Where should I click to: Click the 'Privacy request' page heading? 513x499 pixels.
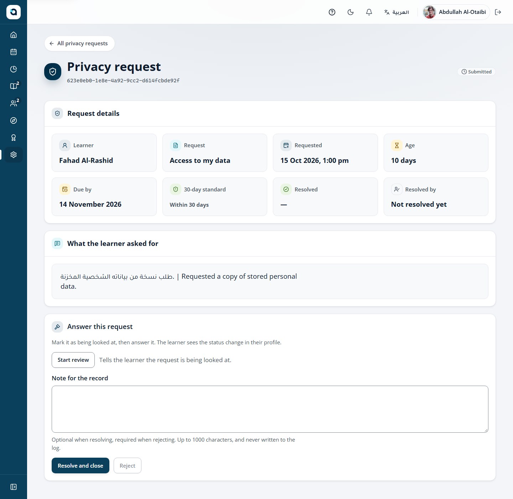(x=114, y=67)
